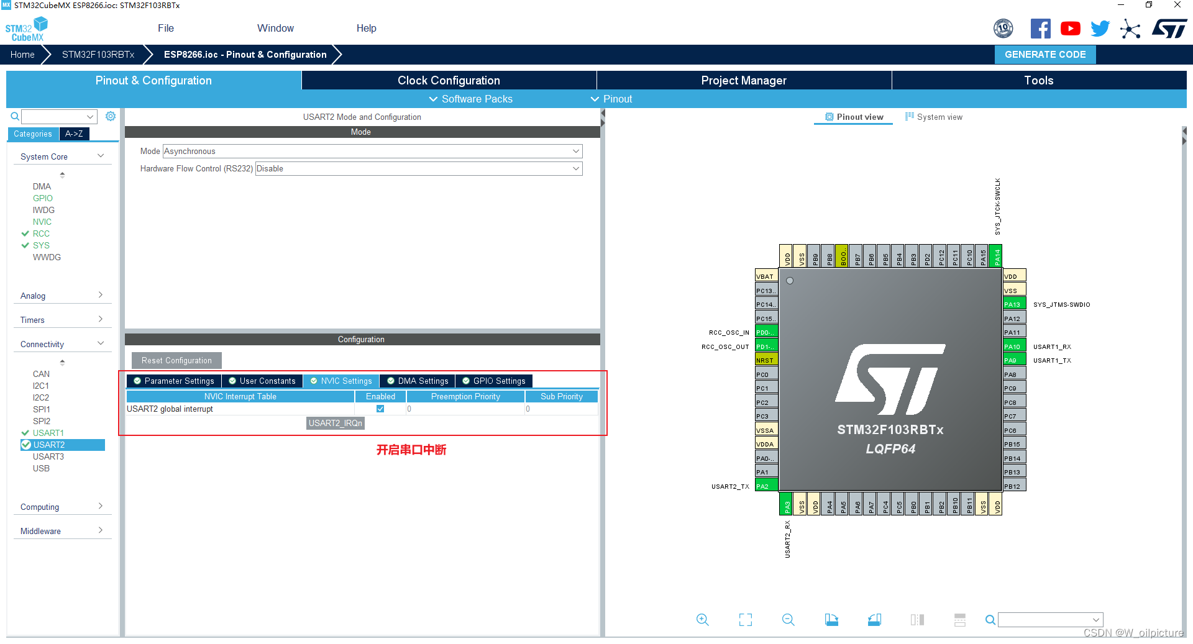The width and height of the screenshot is (1193, 644).
Task: Click Reset Configuration button
Action: coord(176,360)
